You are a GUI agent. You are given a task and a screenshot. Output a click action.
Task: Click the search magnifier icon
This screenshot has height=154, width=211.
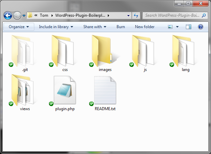204,15
